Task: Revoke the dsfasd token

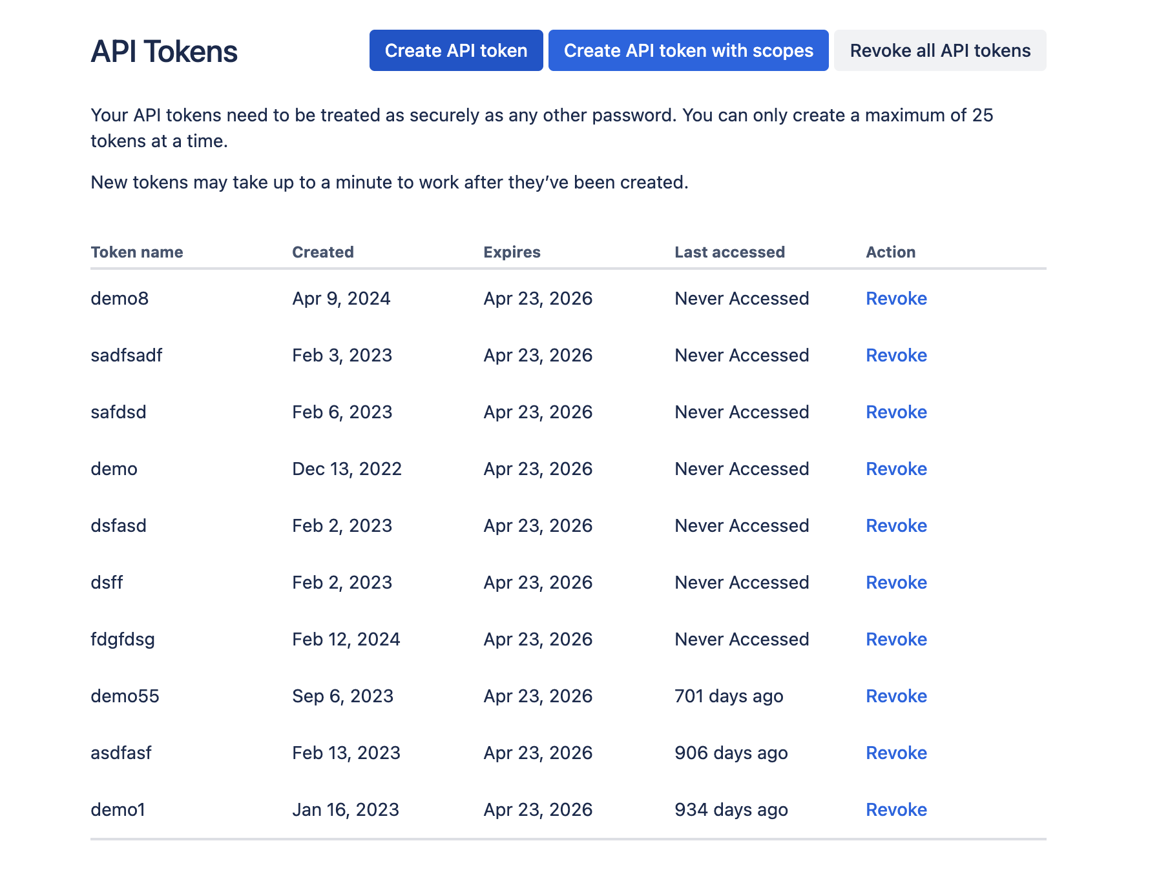Action: coord(896,525)
